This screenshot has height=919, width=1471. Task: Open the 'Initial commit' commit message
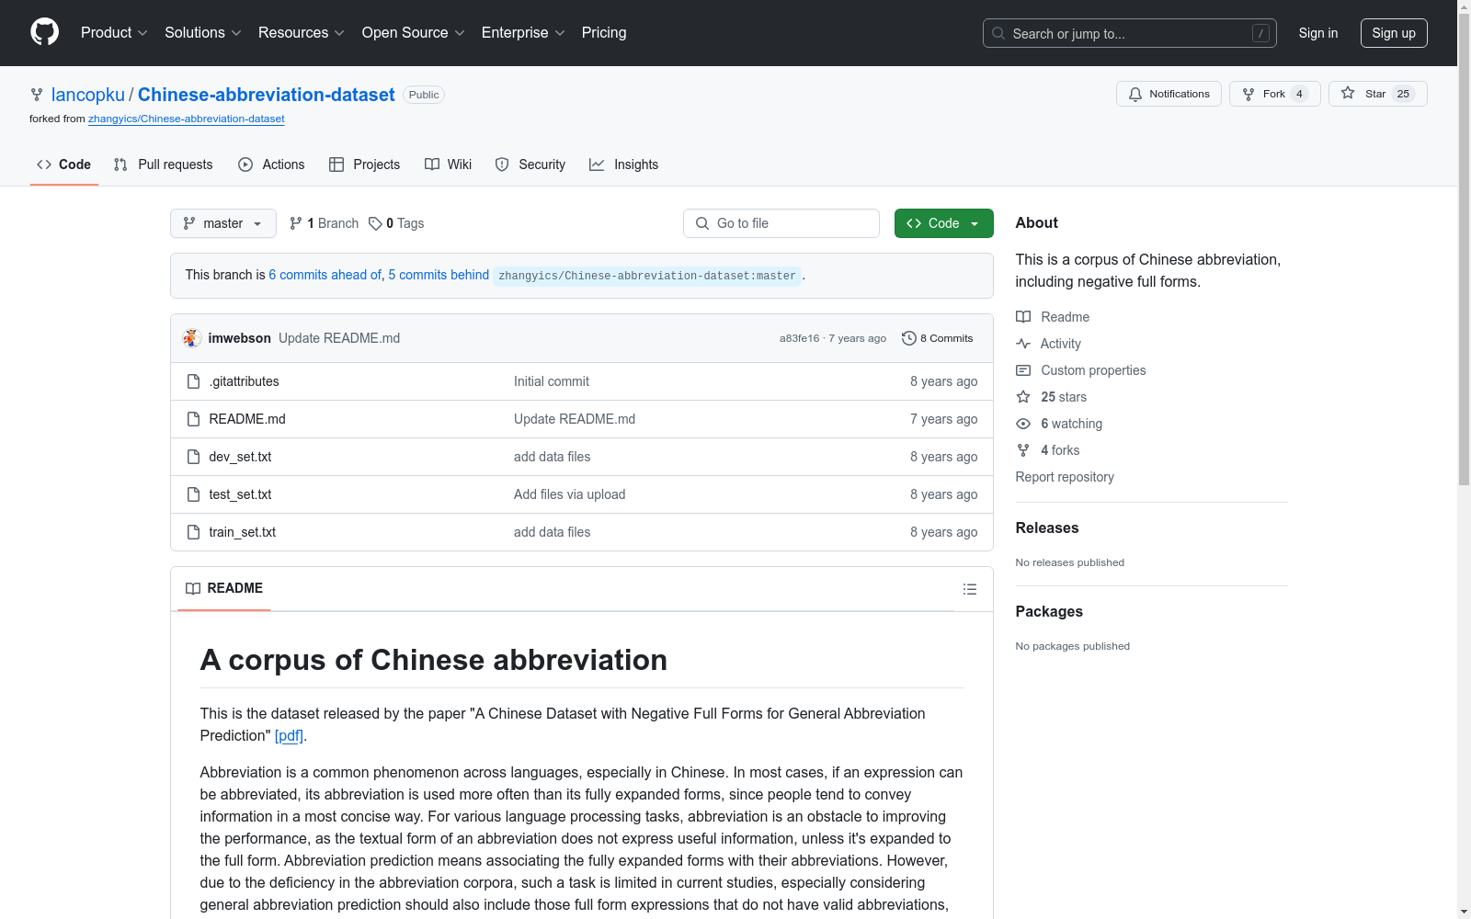pos(552,381)
